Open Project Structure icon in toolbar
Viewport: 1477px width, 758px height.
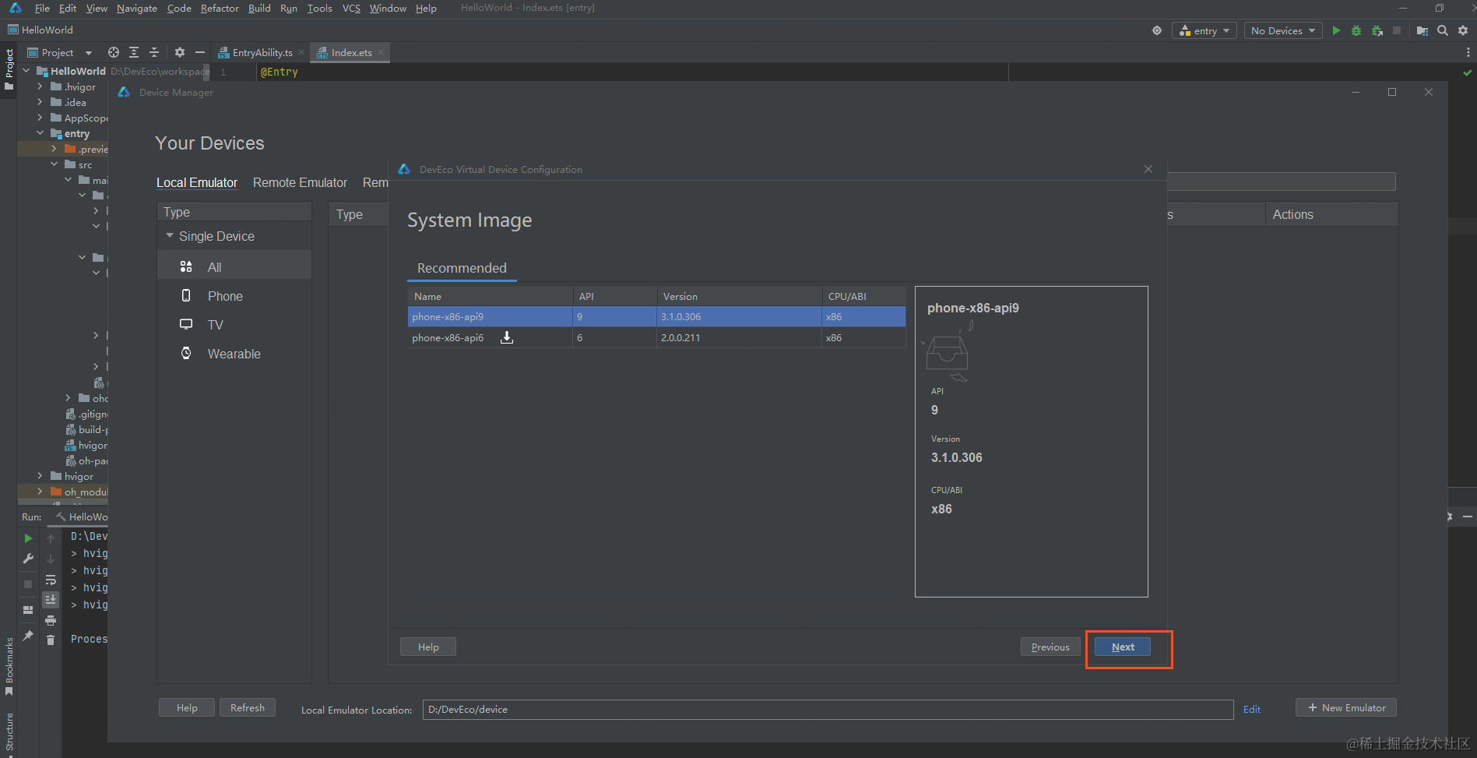1422,30
